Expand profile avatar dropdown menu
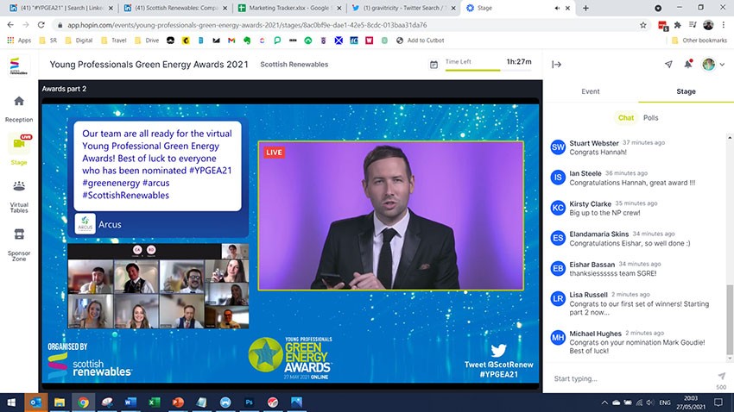 711,65
